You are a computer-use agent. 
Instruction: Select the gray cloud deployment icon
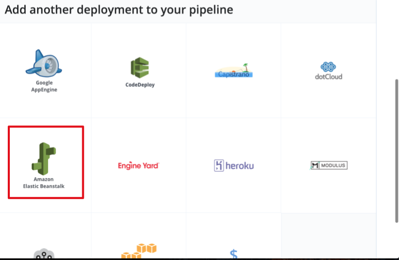44,253
